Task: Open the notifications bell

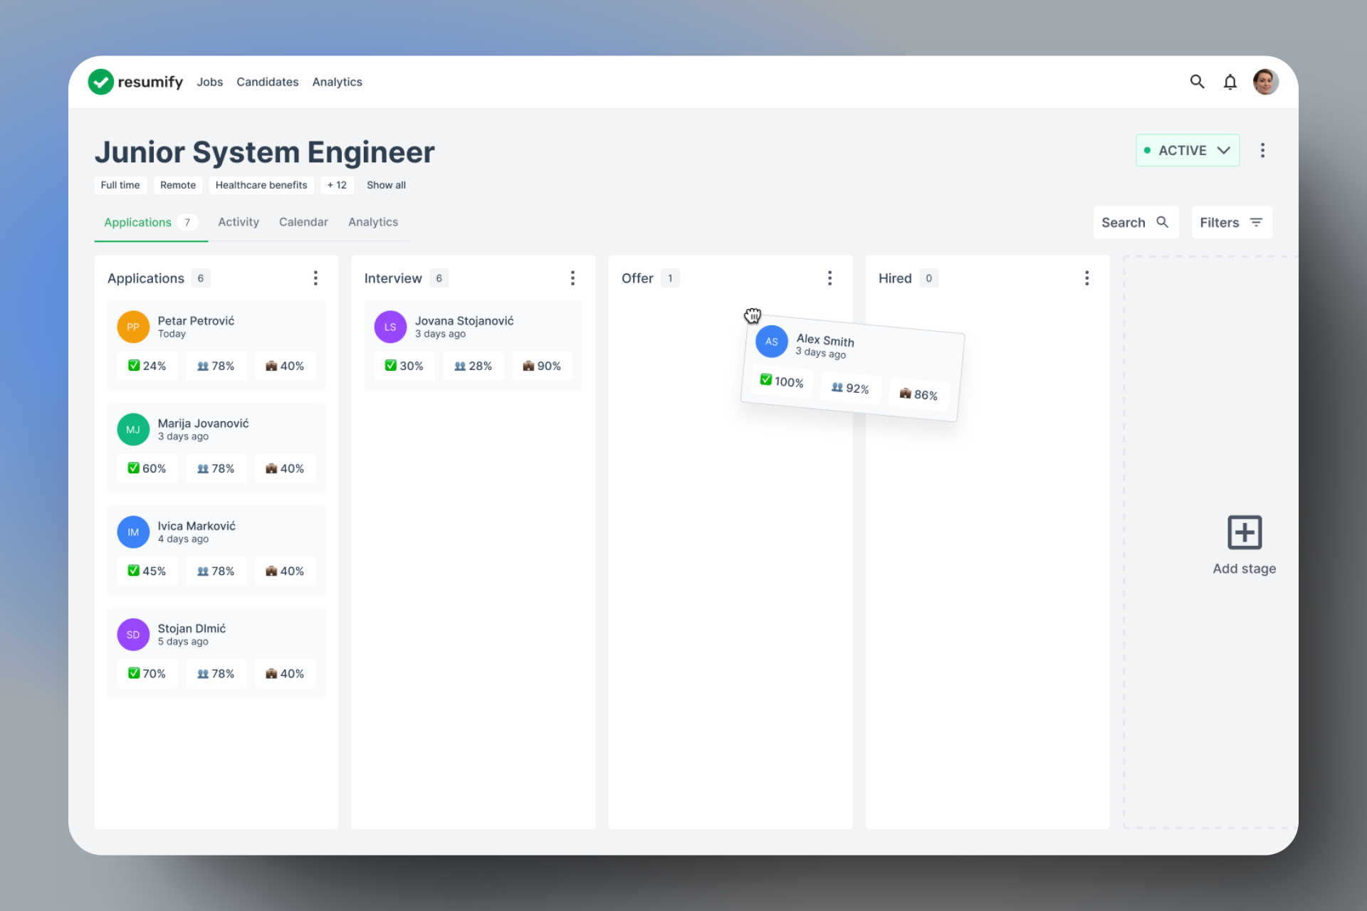Action: (x=1230, y=82)
